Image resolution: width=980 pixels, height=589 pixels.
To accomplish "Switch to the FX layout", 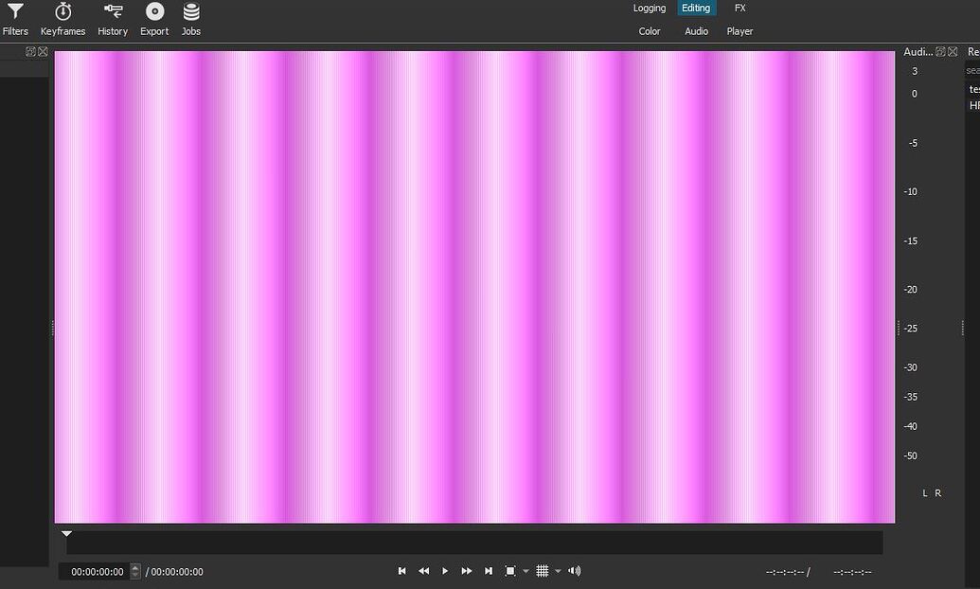I will point(739,8).
